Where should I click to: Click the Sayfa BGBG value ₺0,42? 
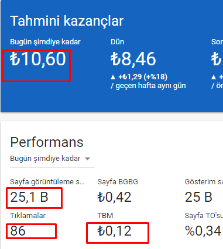[114, 197]
